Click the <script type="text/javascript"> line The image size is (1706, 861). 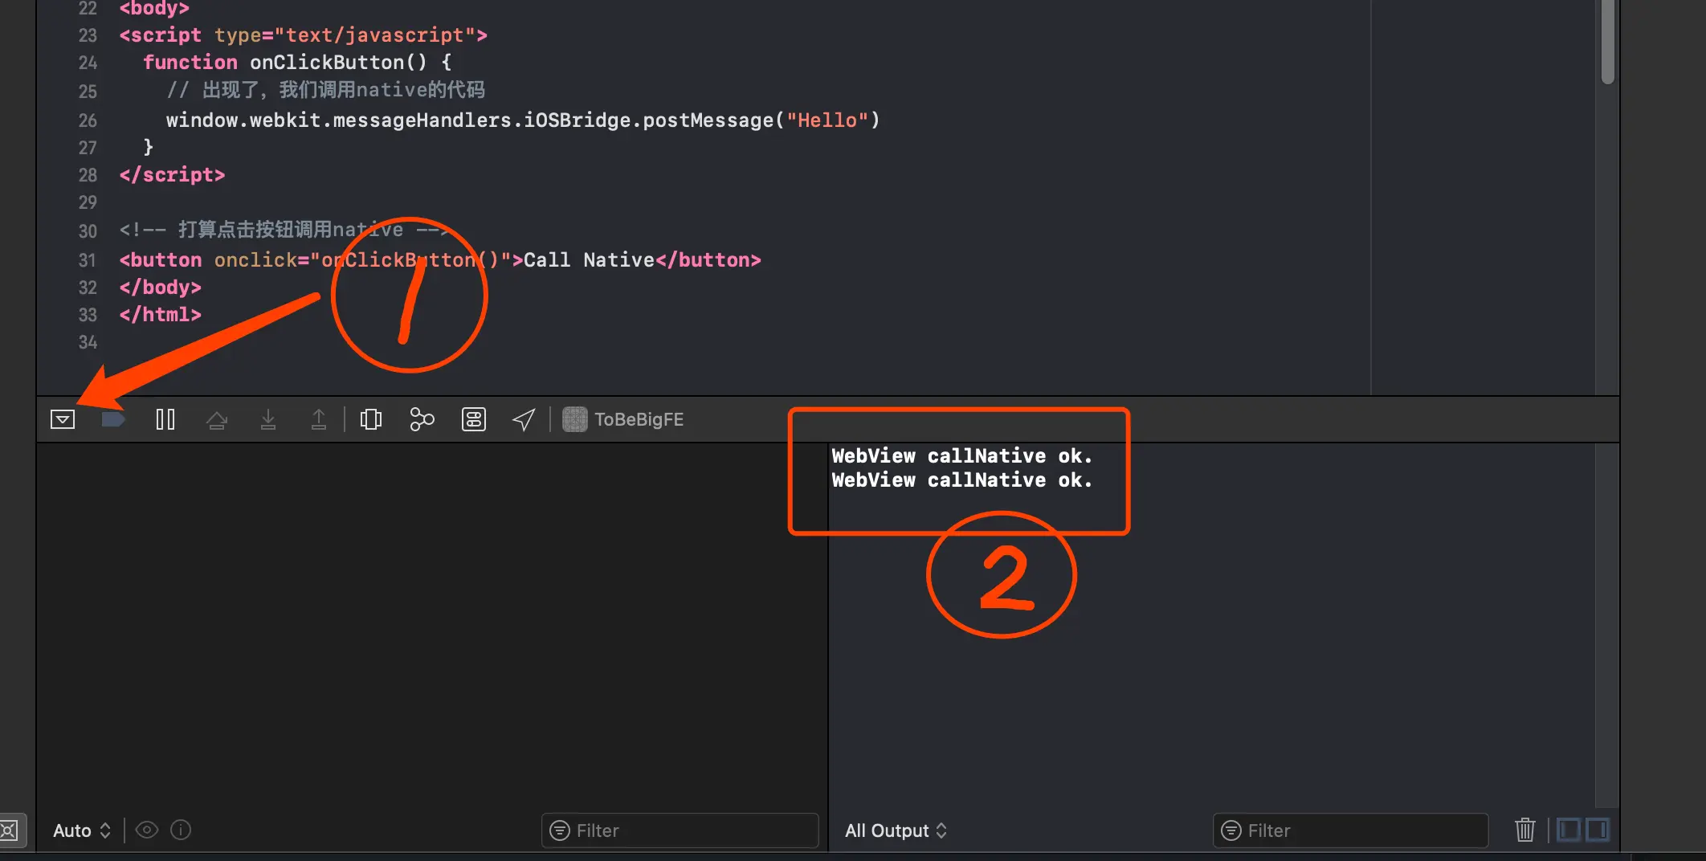point(304,35)
